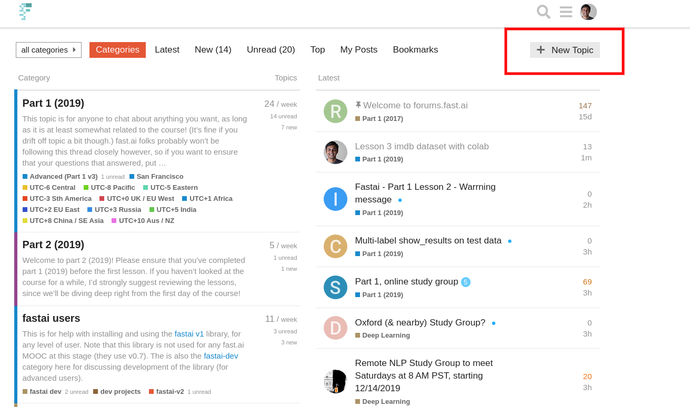This screenshot has width=690, height=407.
Task: Open the Part 2 (2019) category
Action: pyautogui.click(x=53, y=245)
